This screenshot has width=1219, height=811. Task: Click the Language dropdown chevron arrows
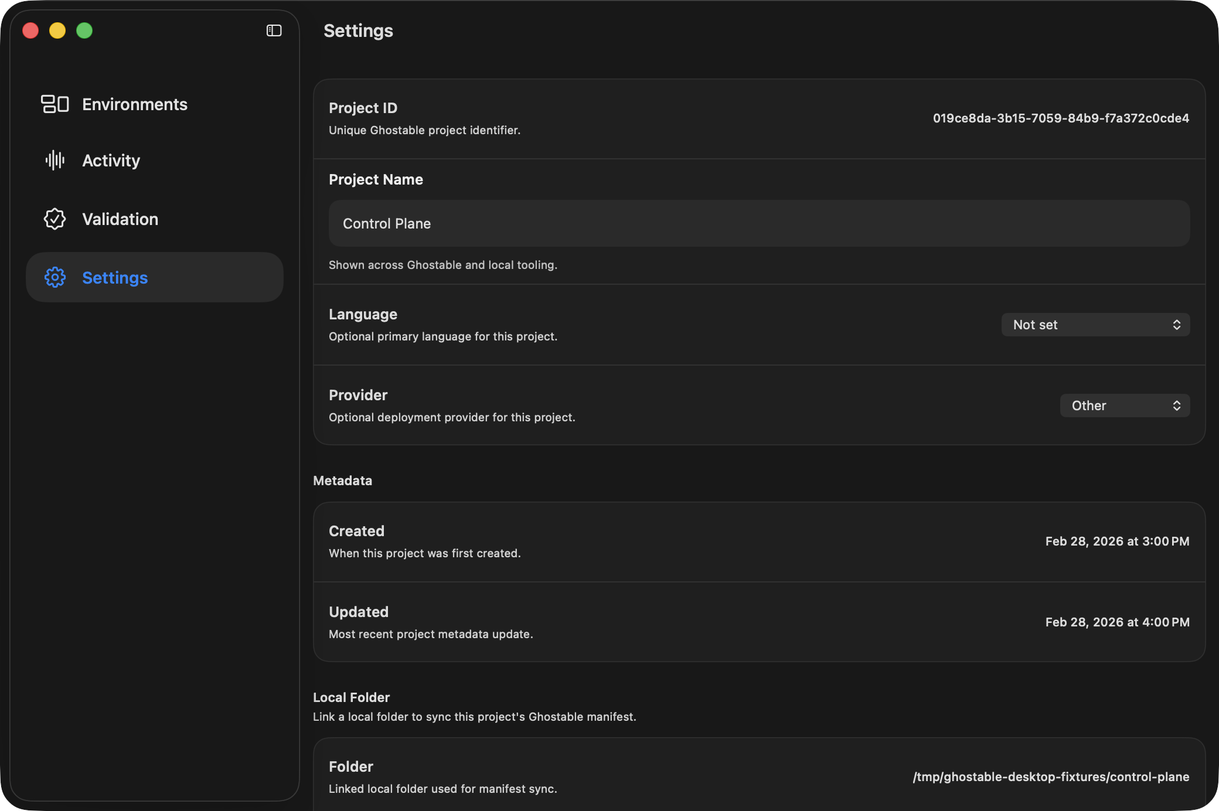click(x=1176, y=325)
